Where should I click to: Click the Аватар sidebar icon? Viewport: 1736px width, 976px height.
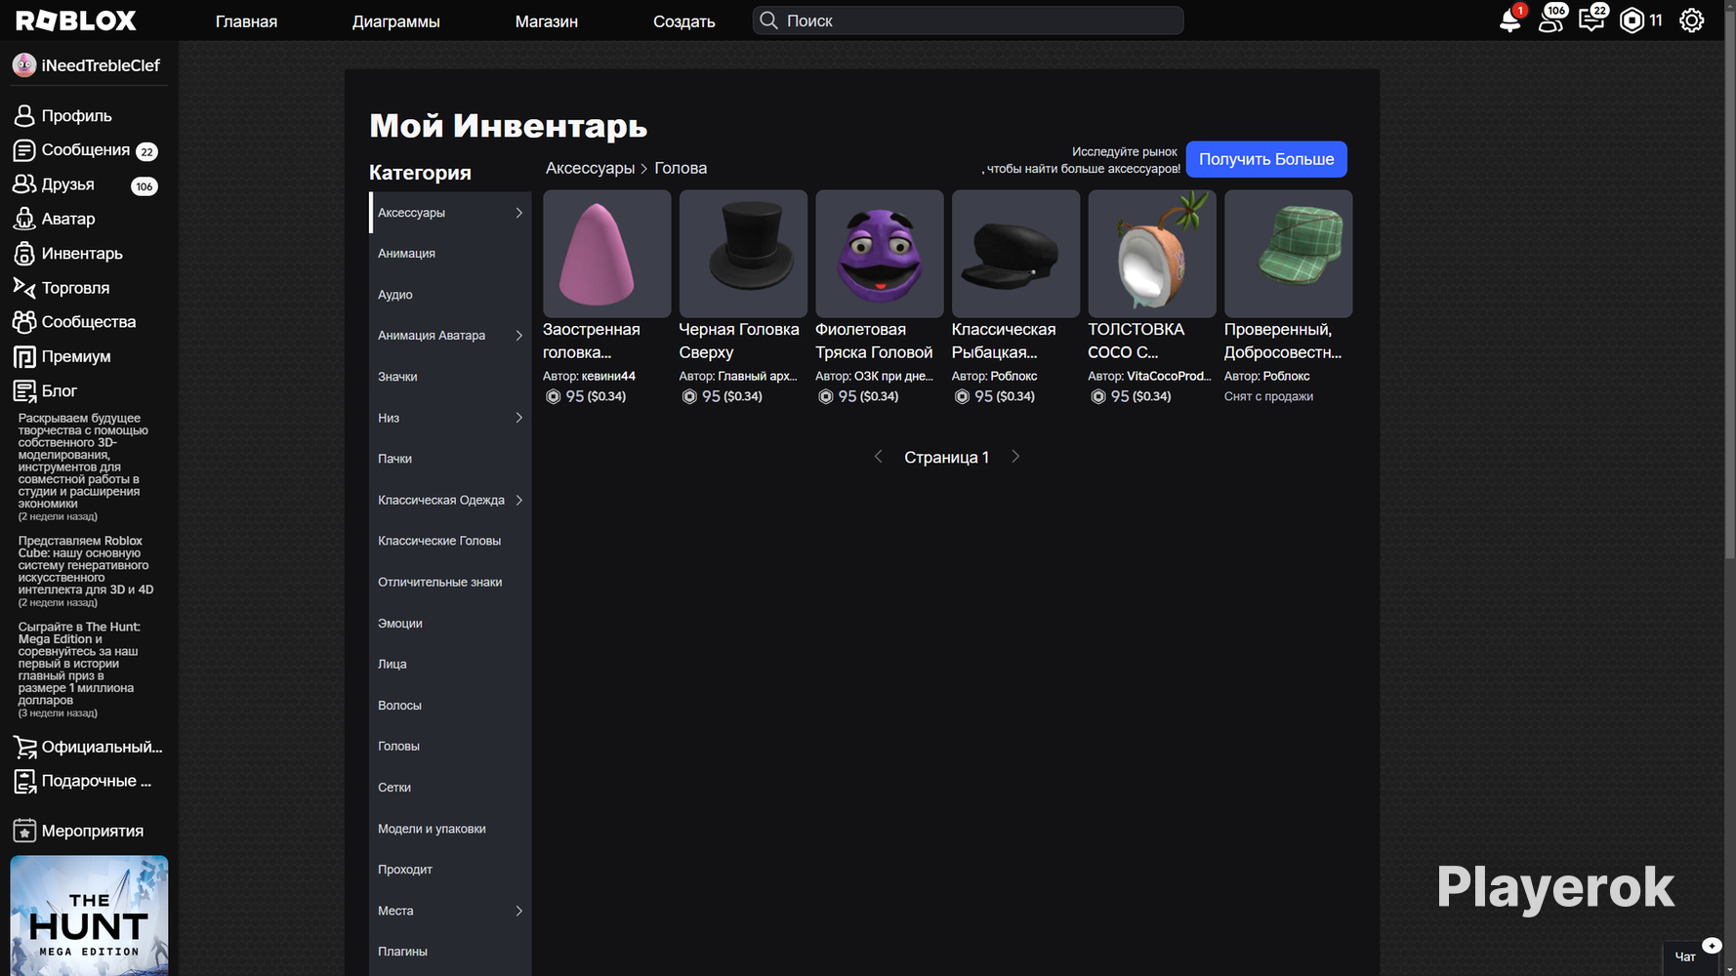[x=24, y=219]
